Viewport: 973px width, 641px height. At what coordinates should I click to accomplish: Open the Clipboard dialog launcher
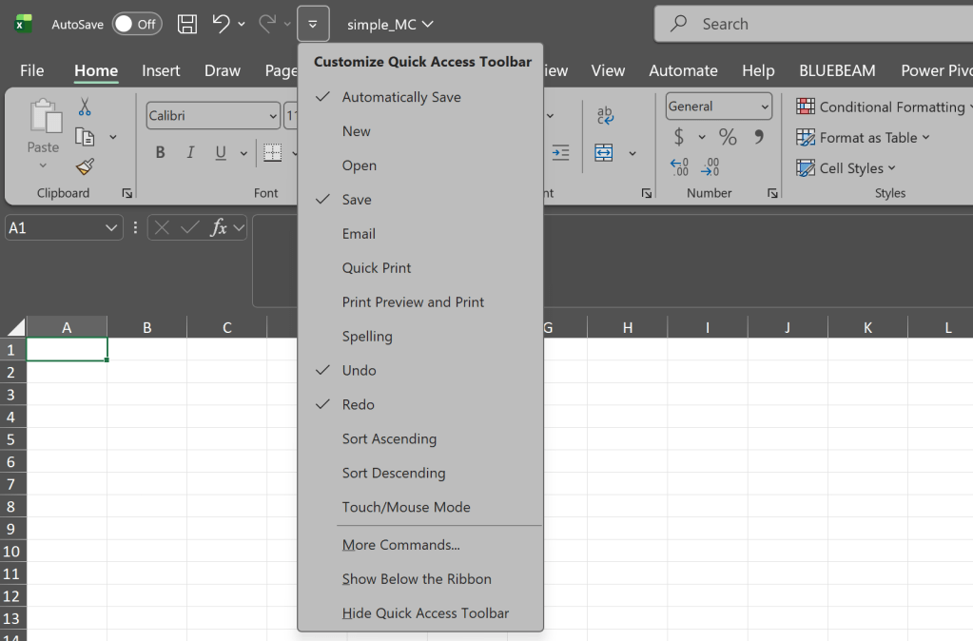[x=127, y=194]
